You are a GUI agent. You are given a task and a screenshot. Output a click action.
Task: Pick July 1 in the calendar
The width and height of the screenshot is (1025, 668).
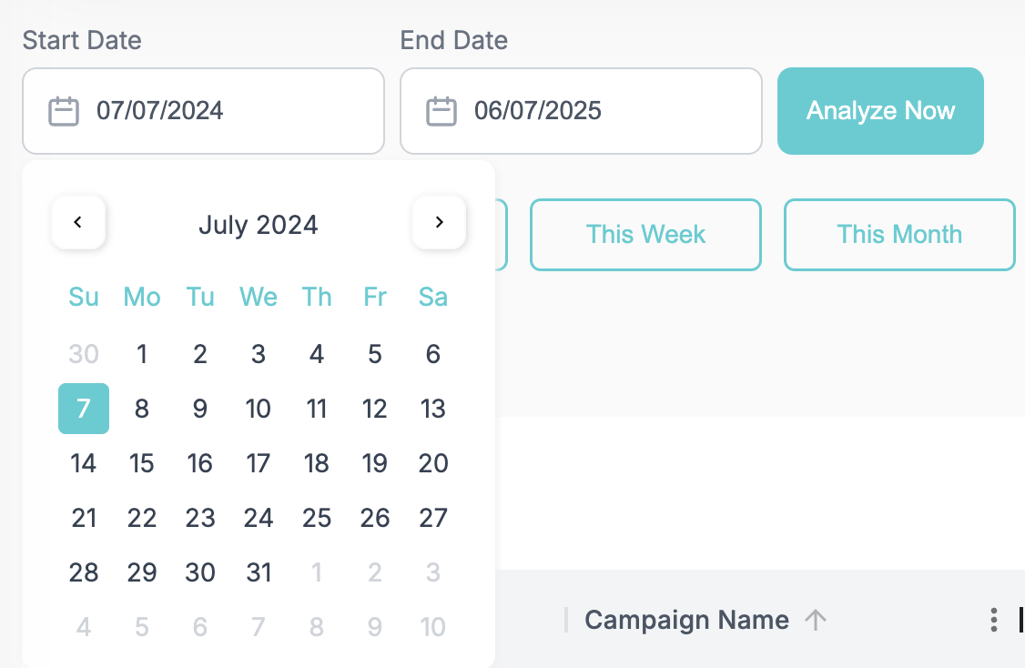pyautogui.click(x=142, y=354)
